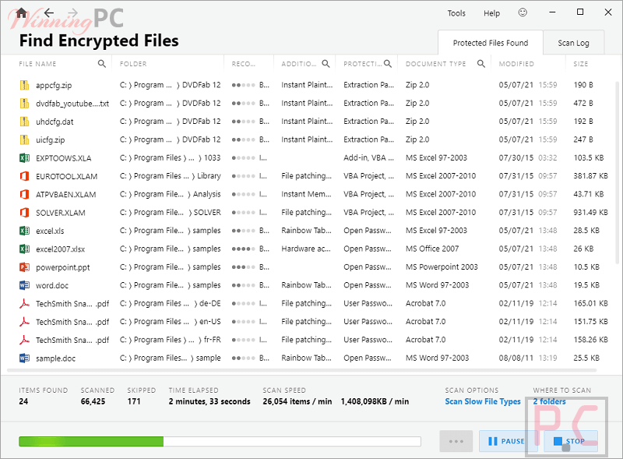Click the word.doc file icon
The width and height of the screenshot is (623, 459).
24,285
